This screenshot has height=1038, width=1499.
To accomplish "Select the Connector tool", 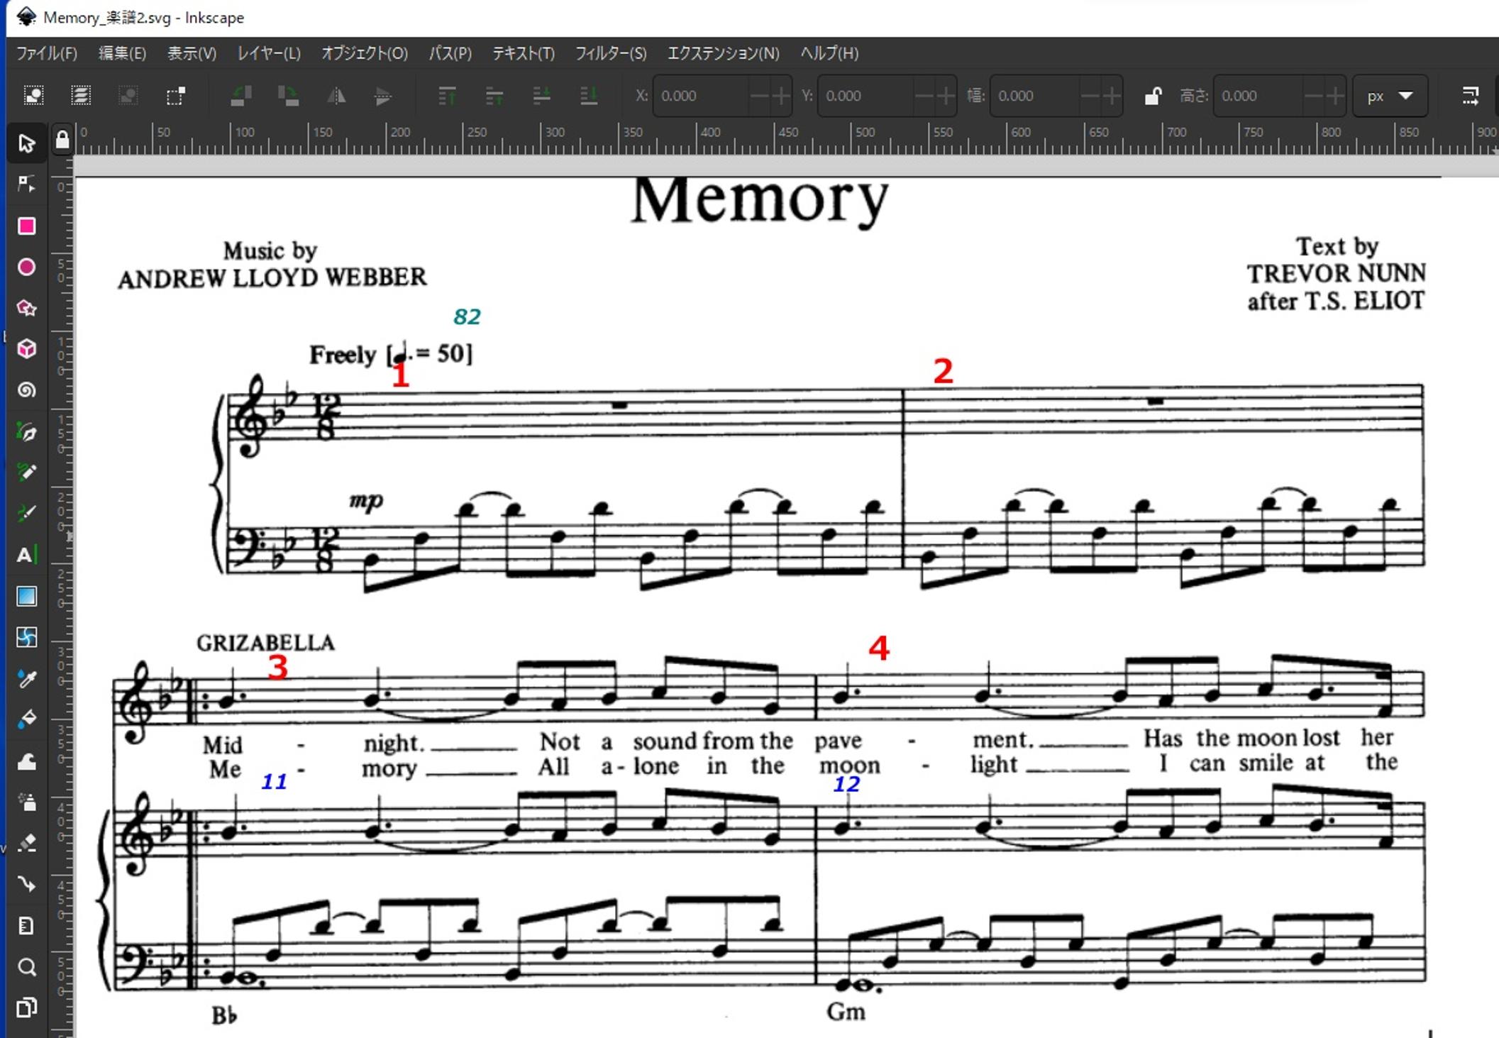I will coord(26,885).
